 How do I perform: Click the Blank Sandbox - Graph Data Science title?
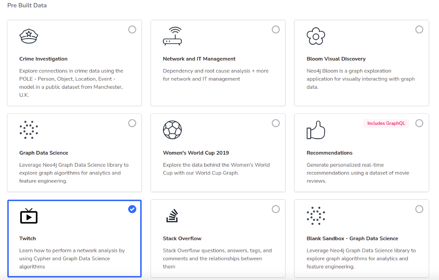(352, 238)
